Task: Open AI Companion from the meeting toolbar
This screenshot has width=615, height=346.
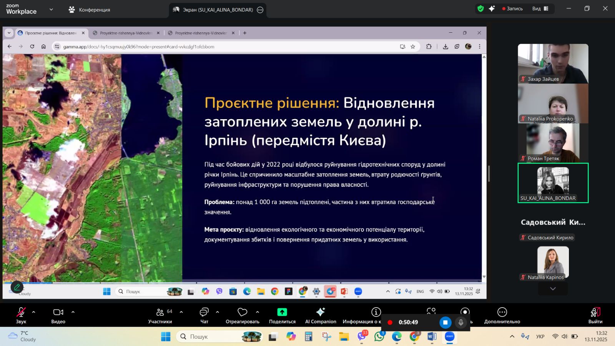Action: [x=320, y=315]
